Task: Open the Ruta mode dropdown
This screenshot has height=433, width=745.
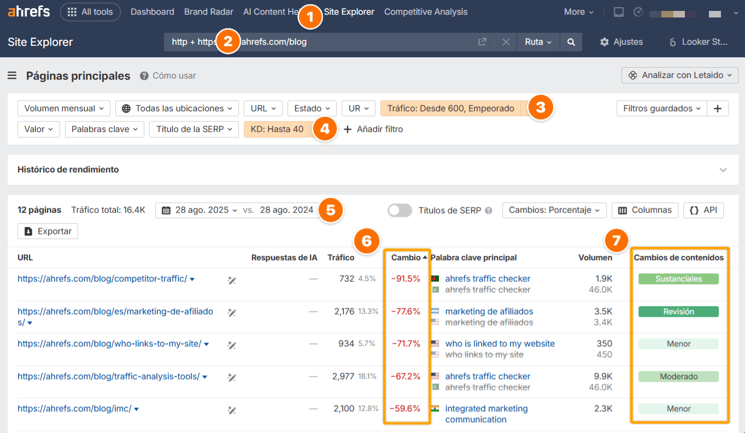Action: point(538,42)
